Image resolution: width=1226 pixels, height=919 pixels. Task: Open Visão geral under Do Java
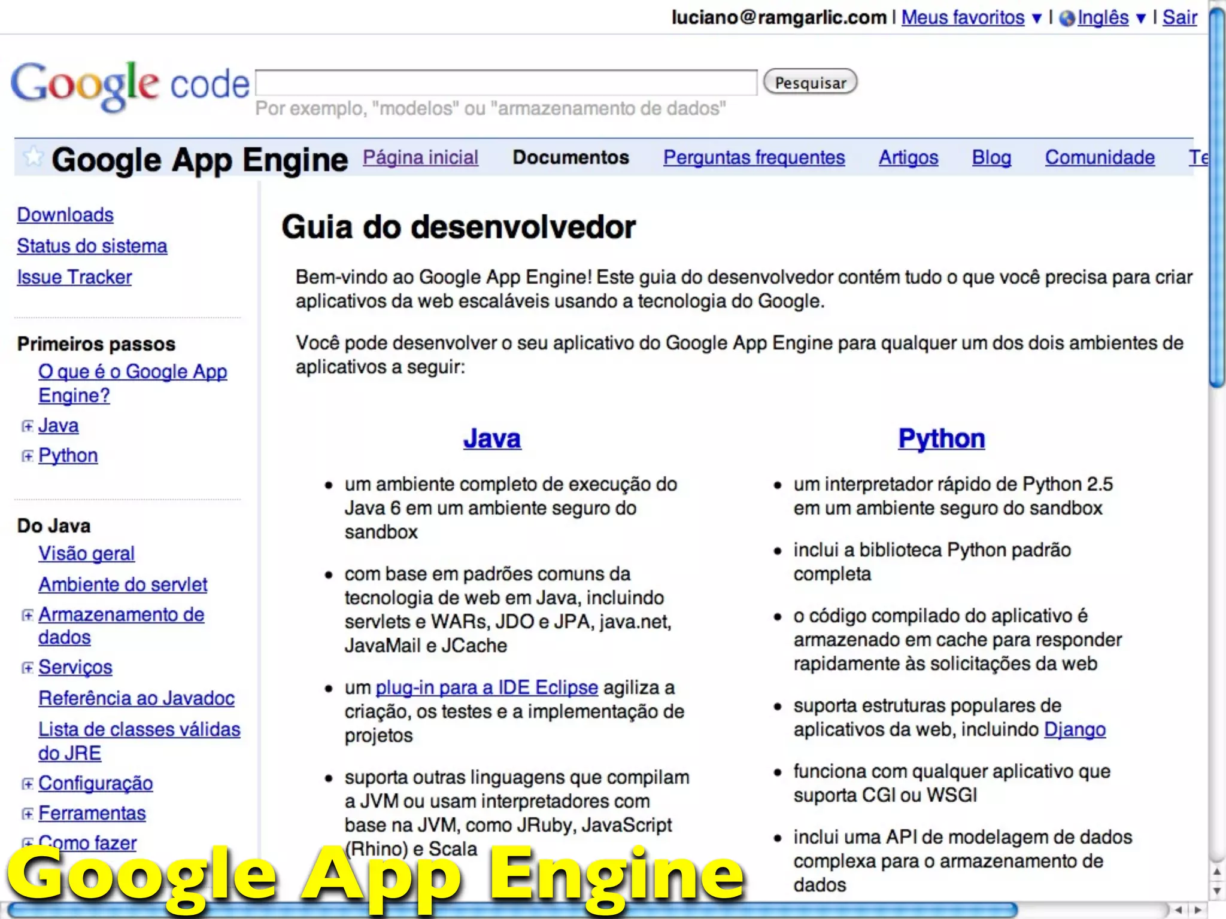tap(87, 553)
